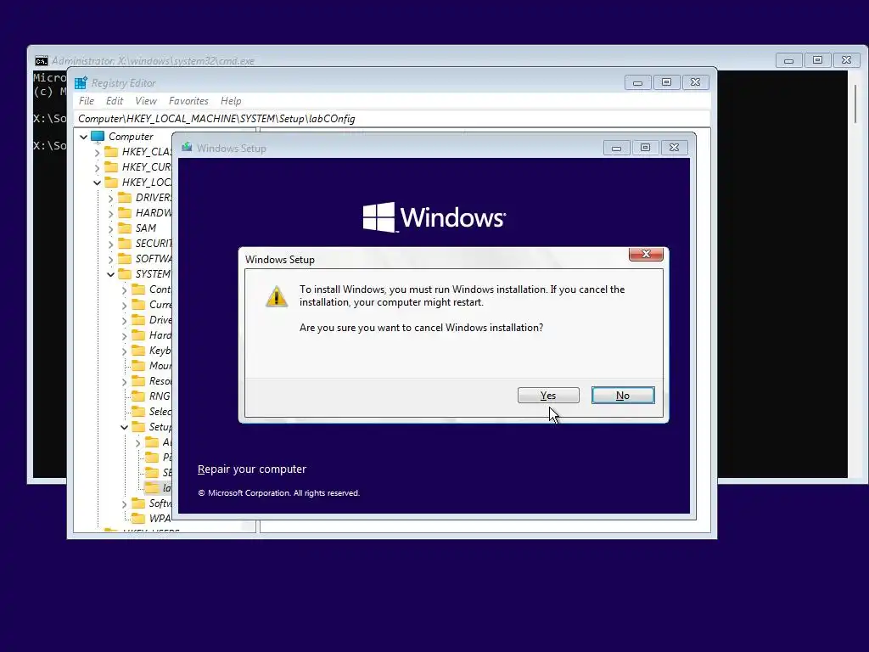Select the Select key folder icon

tap(138, 412)
